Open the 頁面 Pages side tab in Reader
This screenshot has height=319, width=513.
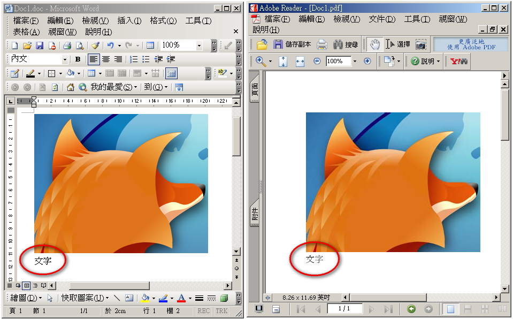click(255, 89)
